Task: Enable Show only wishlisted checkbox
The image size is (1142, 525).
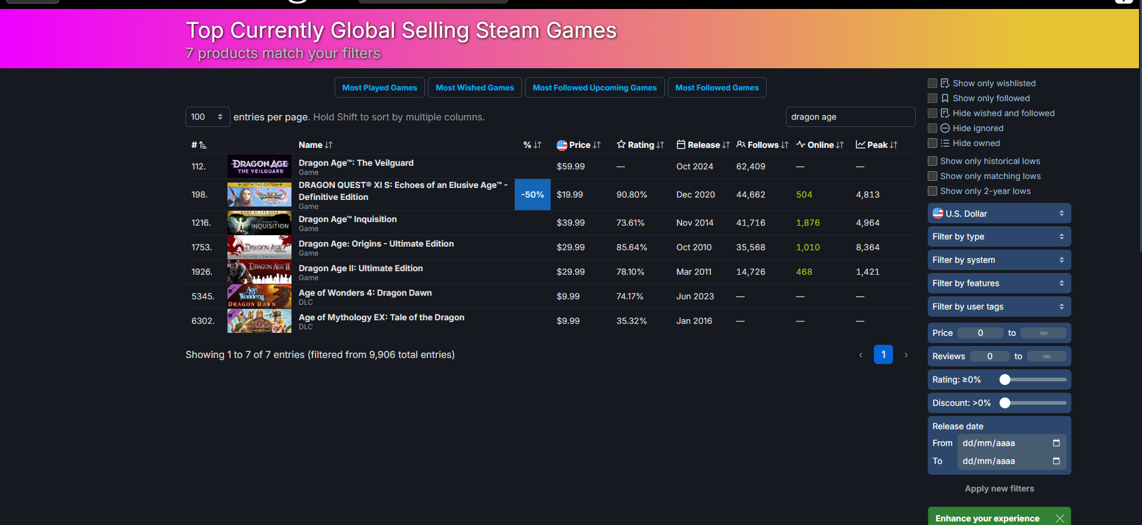Action: pos(933,83)
